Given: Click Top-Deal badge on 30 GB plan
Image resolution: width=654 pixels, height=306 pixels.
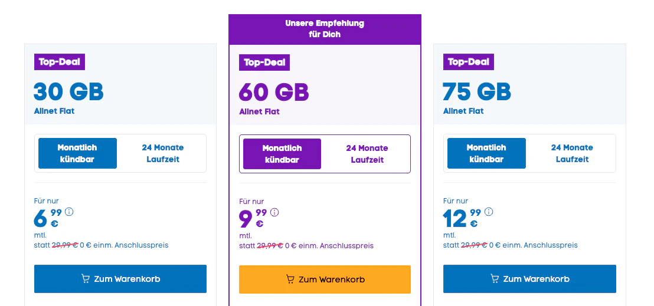Looking at the screenshot, I should pos(60,62).
